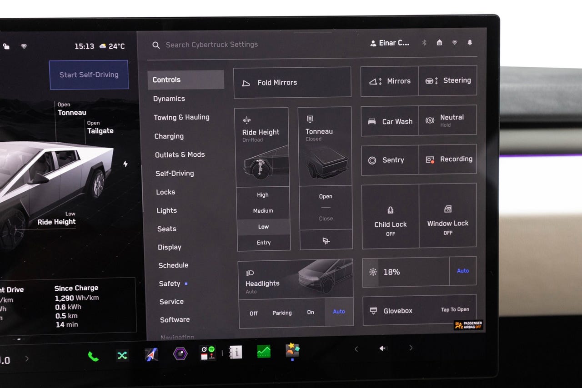
Task: Launch the colorful Toybox app in the dock
Action: coord(292,350)
